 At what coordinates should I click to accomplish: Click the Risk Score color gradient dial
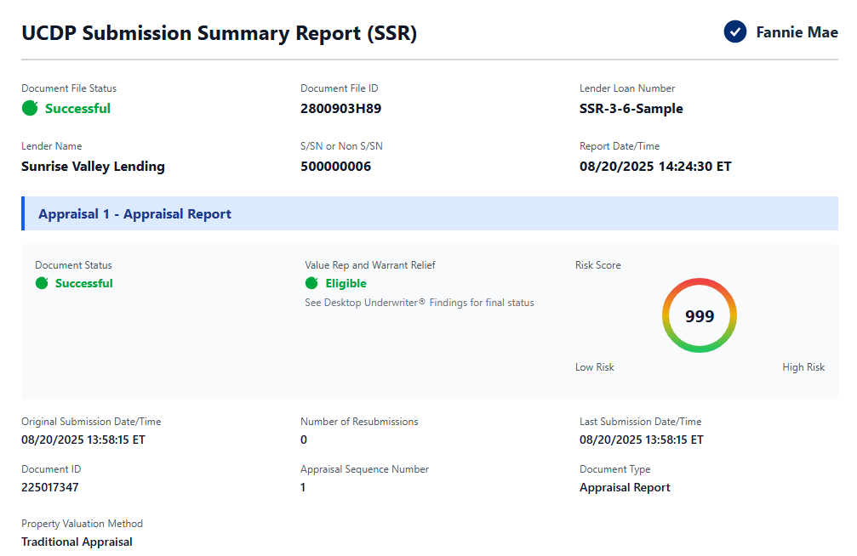point(700,279)
